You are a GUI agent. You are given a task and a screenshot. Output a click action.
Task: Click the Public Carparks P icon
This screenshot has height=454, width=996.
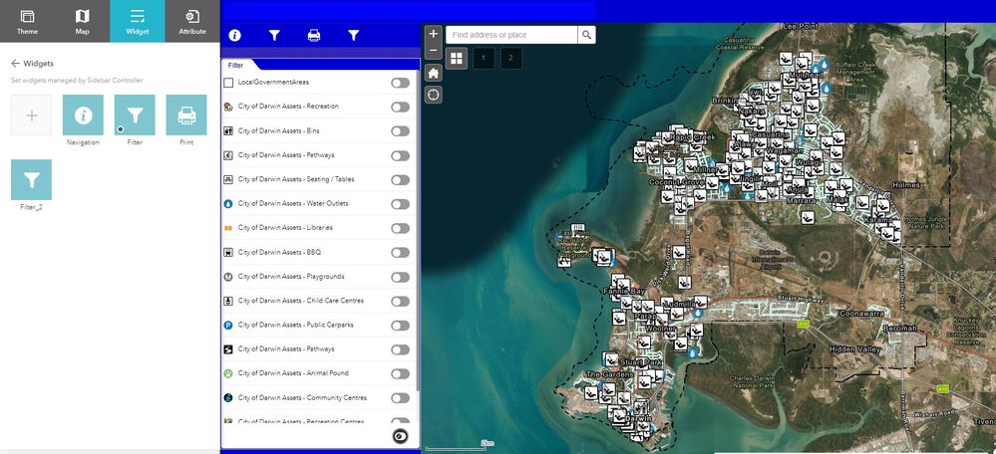(228, 325)
